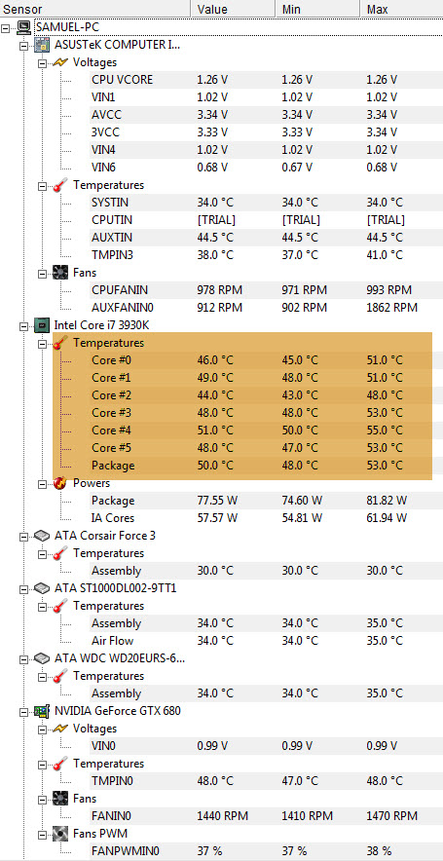443x861 pixels.
Task: Collapse Temperatures under Intel Core i7
Action: [42, 343]
